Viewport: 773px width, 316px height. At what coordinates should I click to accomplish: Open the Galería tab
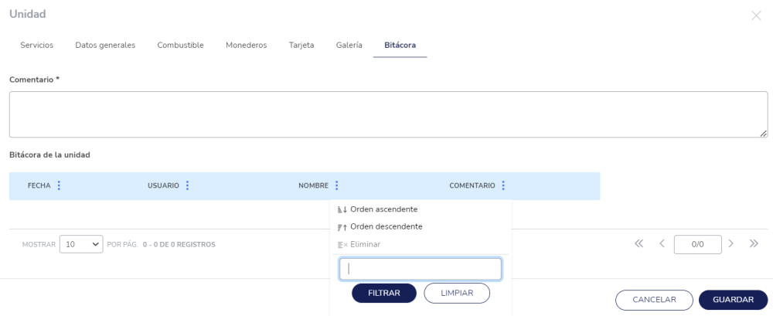(349, 45)
